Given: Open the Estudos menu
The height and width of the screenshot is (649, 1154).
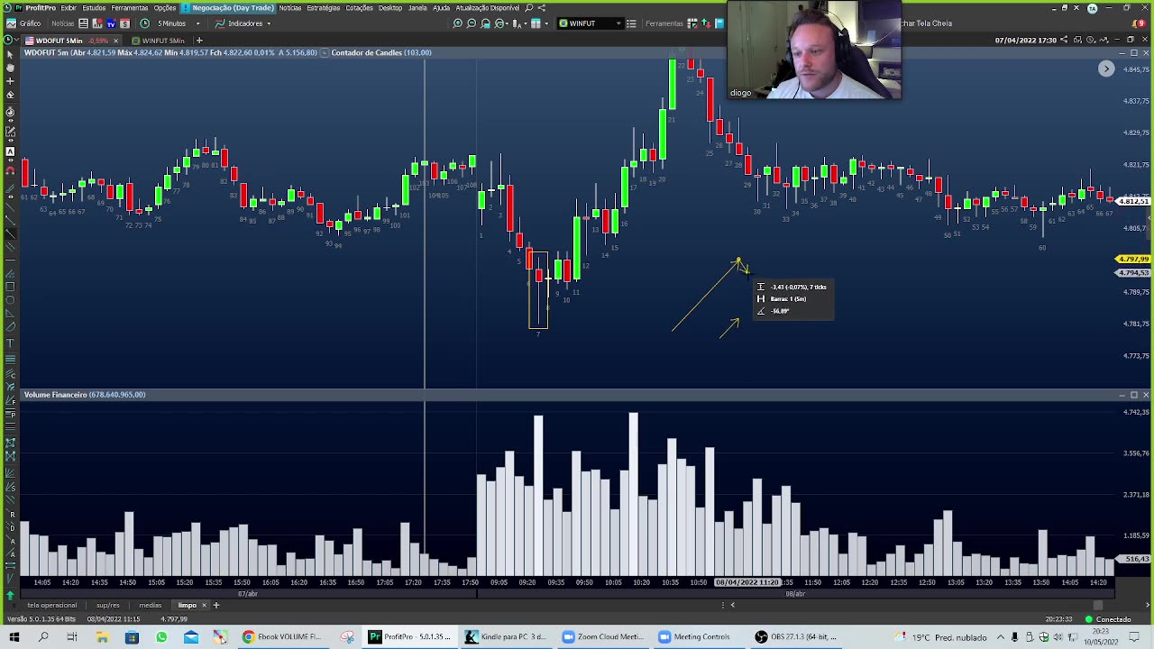Looking at the screenshot, I should 94,8.
